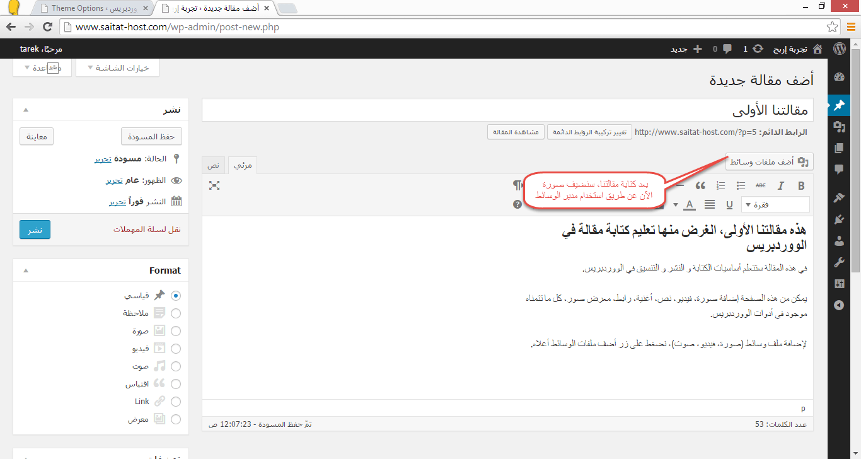
Task: Switch to the نص text editor tab
Action: click(x=214, y=165)
